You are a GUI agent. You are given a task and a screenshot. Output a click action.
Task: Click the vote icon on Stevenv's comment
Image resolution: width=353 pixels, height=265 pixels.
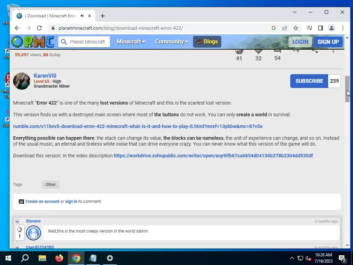(x=20, y=229)
